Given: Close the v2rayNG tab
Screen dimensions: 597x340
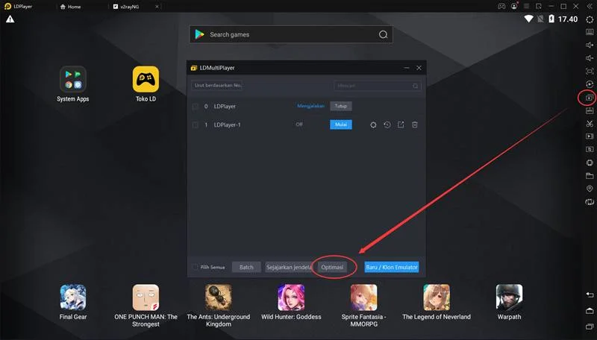Looking at the screenshot, I should coord(157,7).
